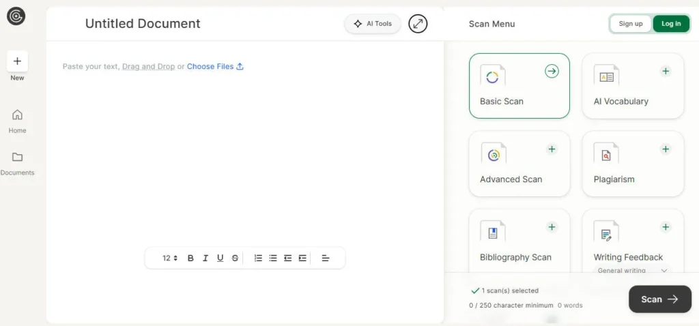The width and height of the screenshot is (699, 326).
Task: Select the Basic Scan card
Action: 519,86
